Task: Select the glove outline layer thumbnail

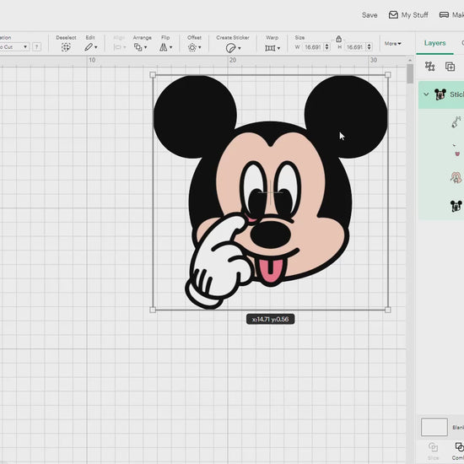Action: point(456,121)
